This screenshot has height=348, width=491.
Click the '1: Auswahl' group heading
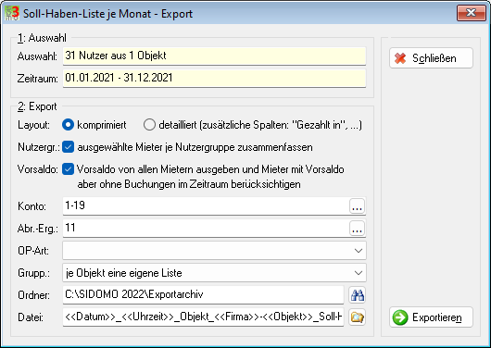pos(42,38)
